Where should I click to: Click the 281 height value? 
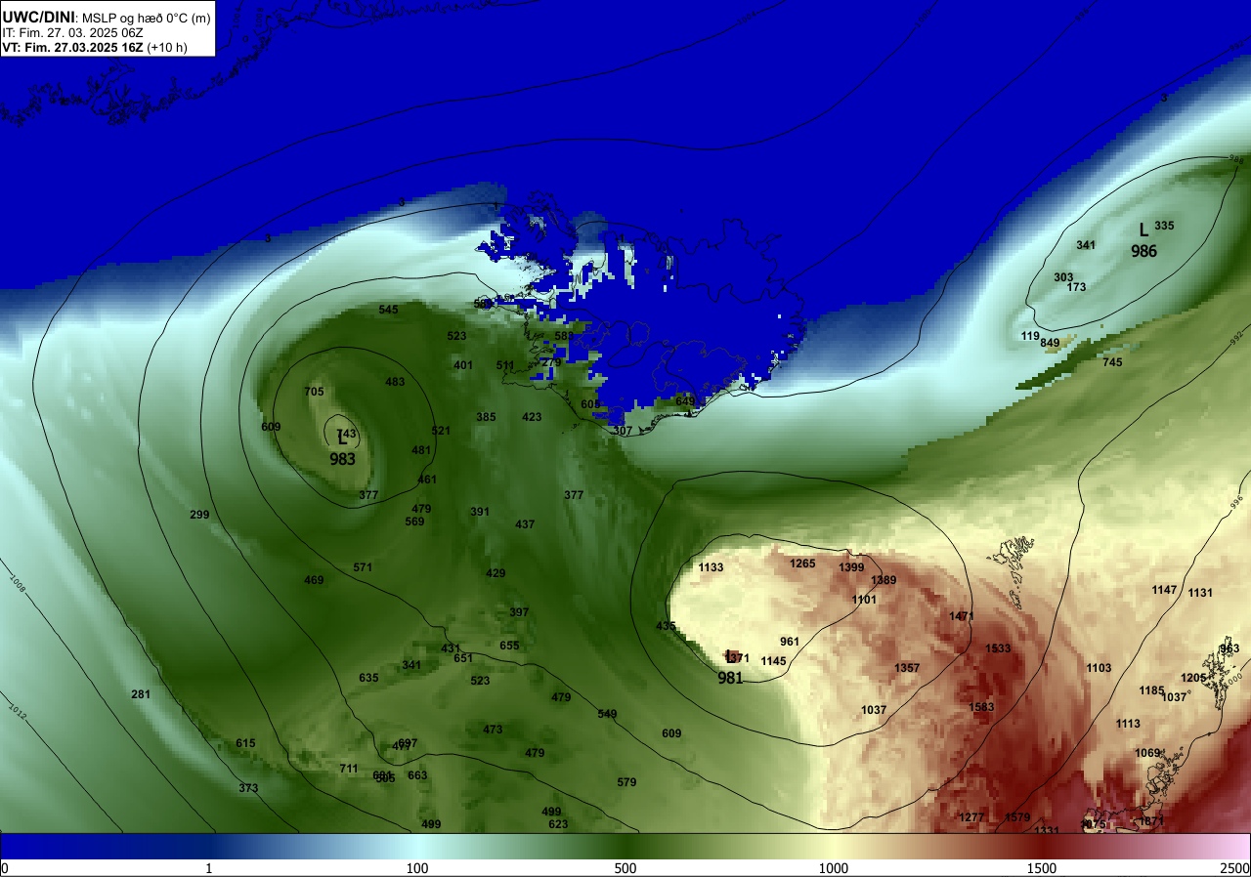(141, 694)
